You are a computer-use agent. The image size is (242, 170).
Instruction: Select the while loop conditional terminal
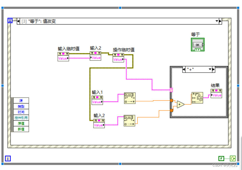pos(233,158)
